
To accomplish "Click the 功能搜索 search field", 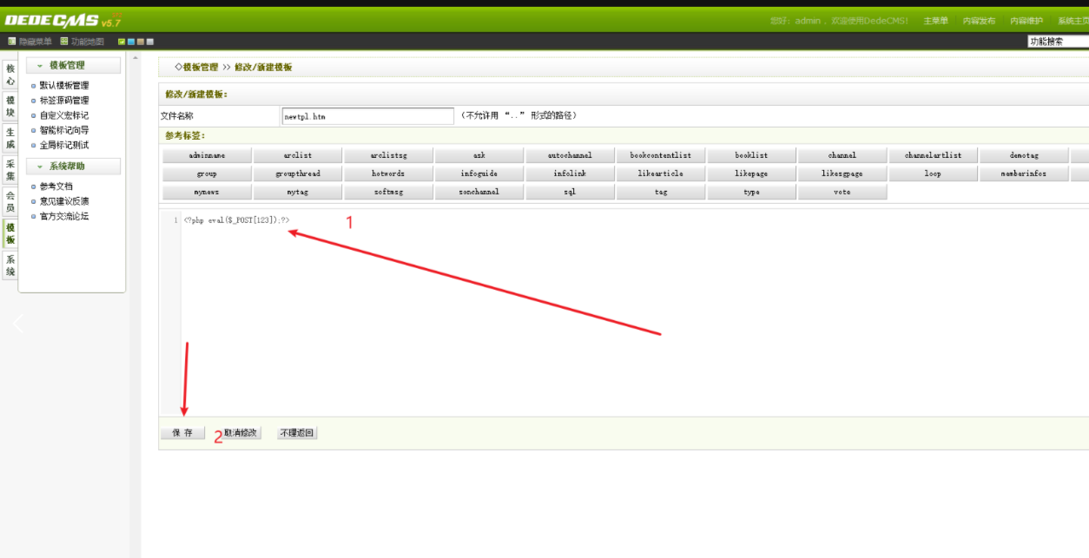I will point(1058,42).
